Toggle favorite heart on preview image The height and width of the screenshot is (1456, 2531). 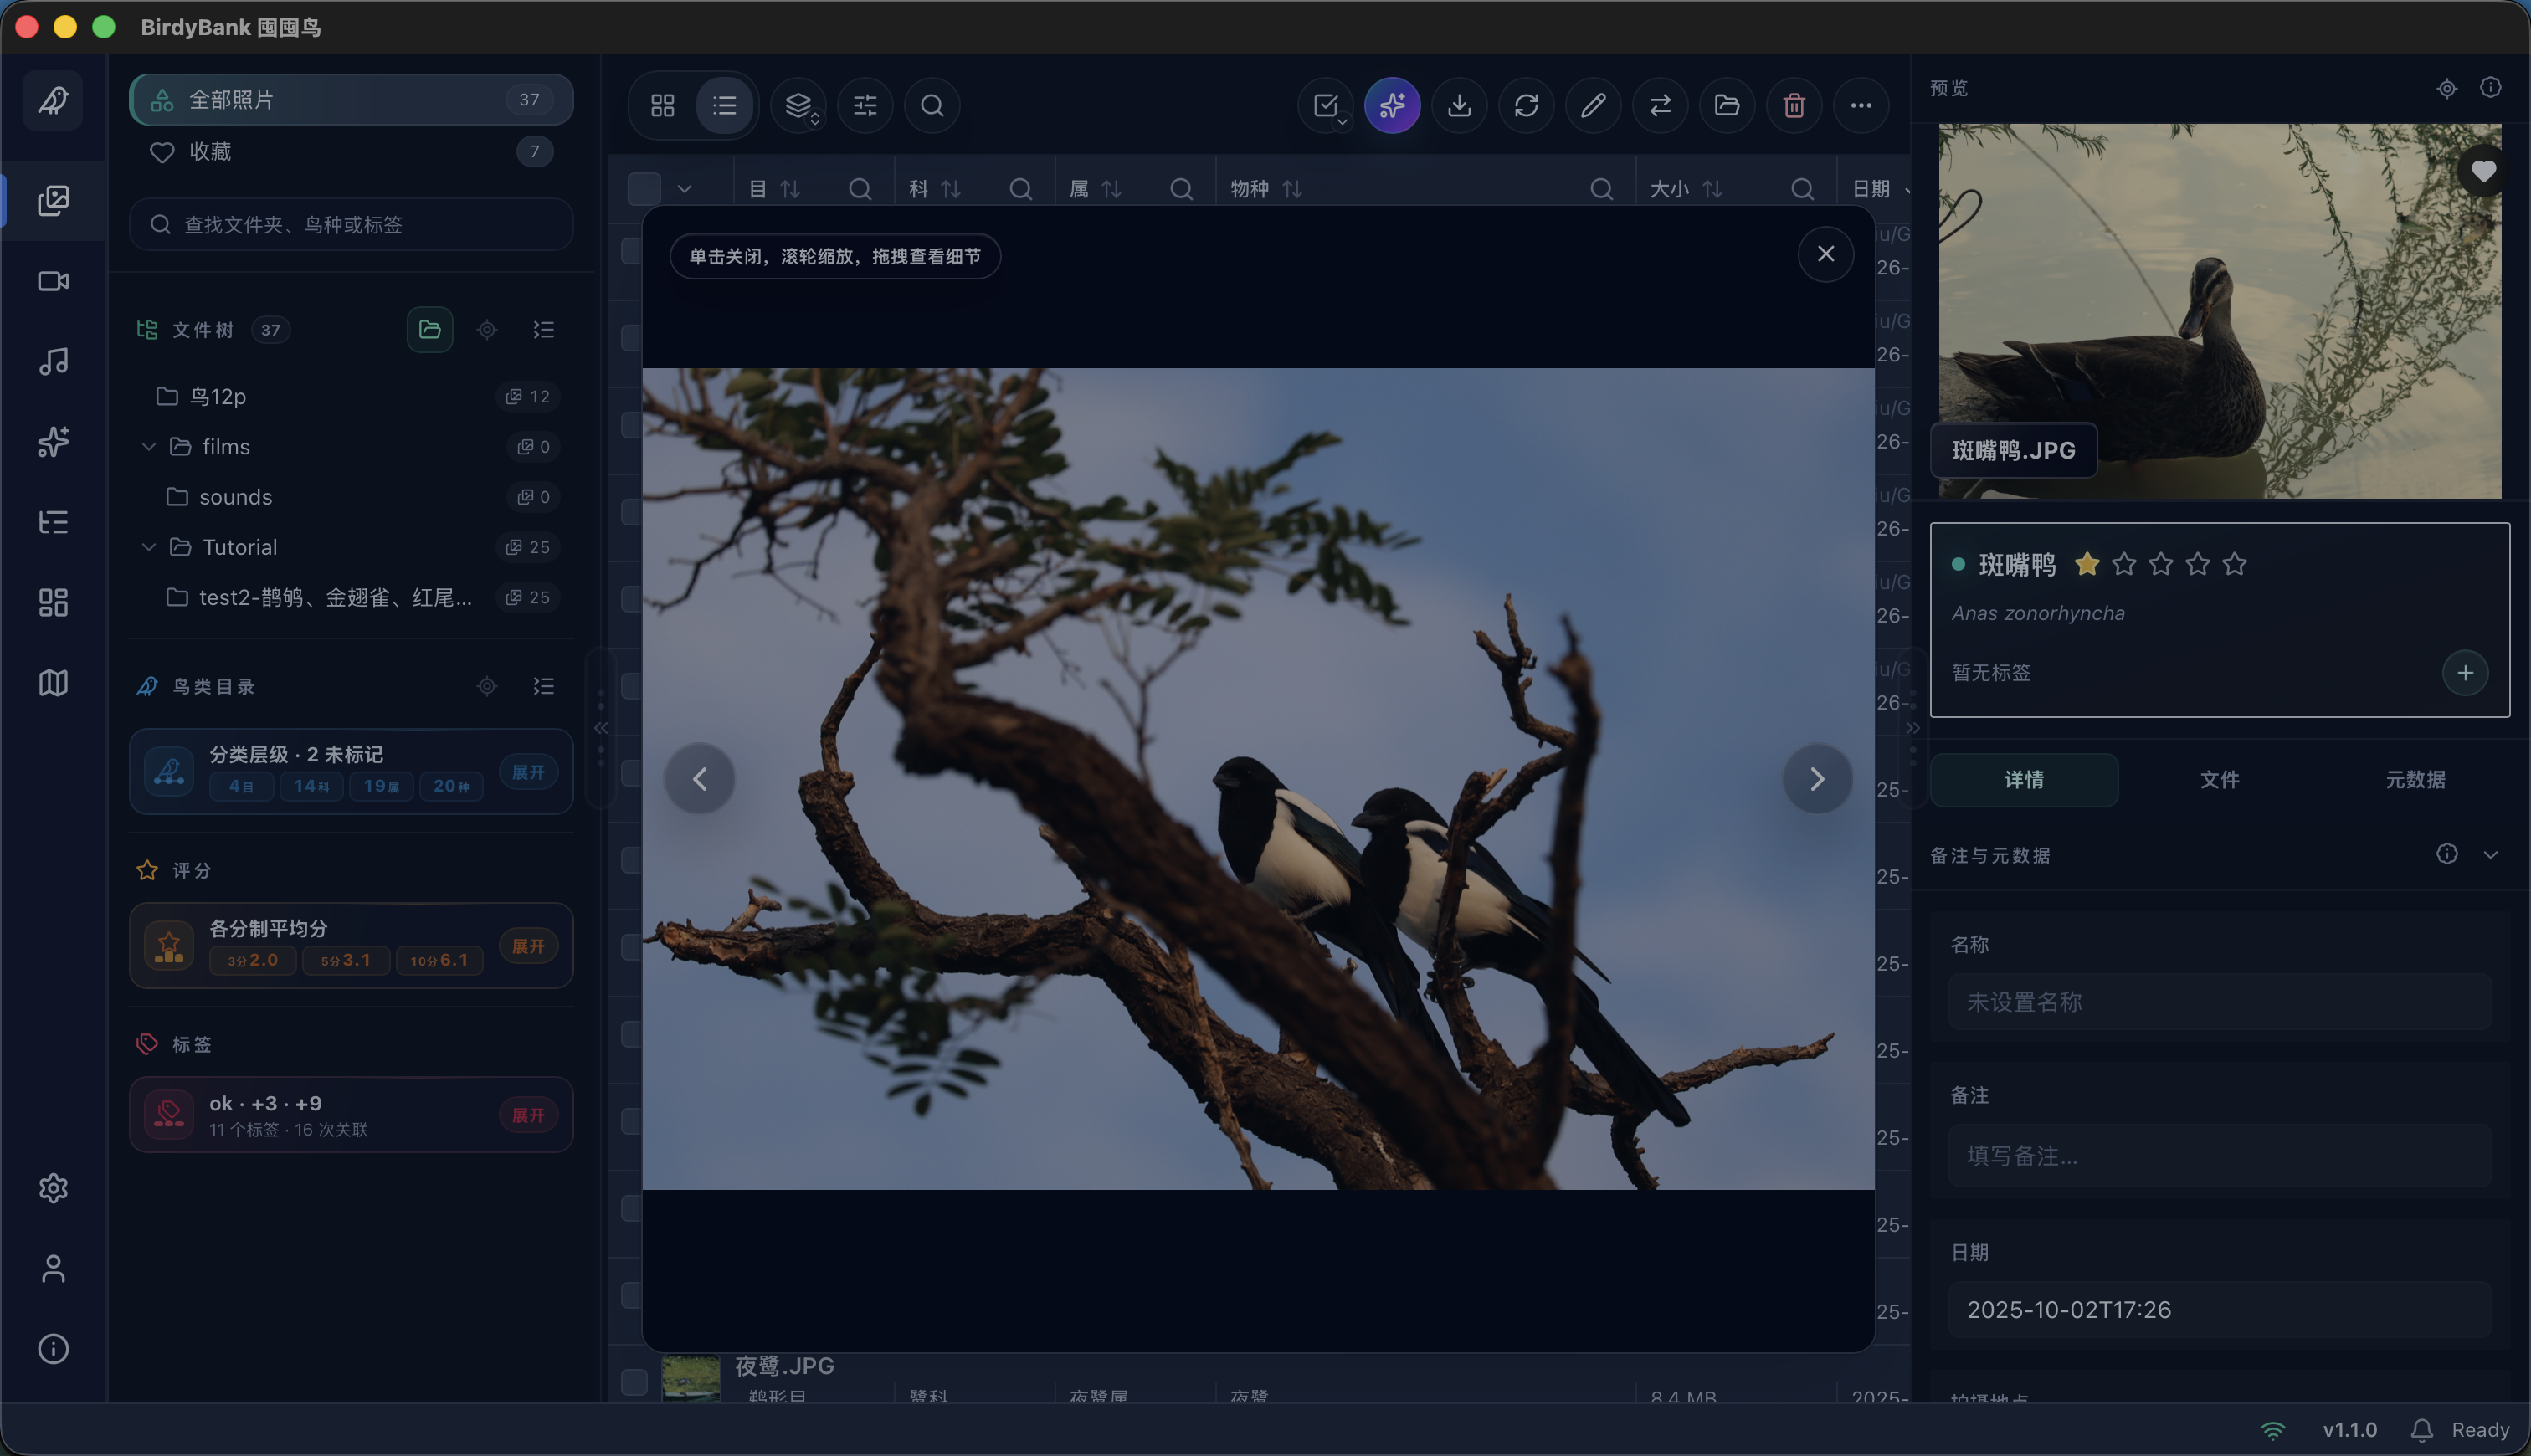pos(2483,171)
